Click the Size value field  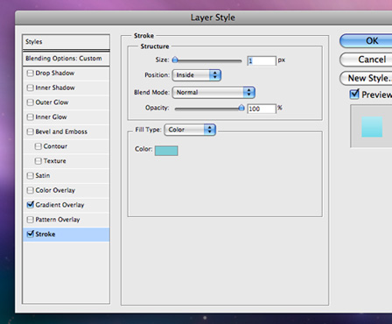coord(262,60)
